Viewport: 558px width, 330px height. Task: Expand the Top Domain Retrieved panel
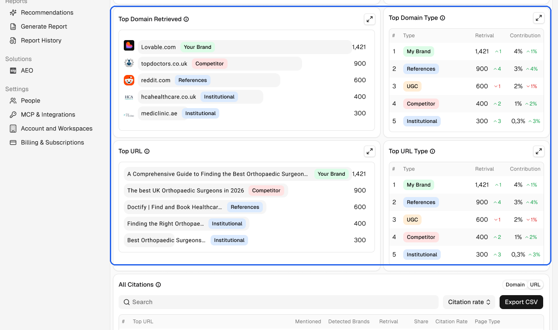pos(370,19)
